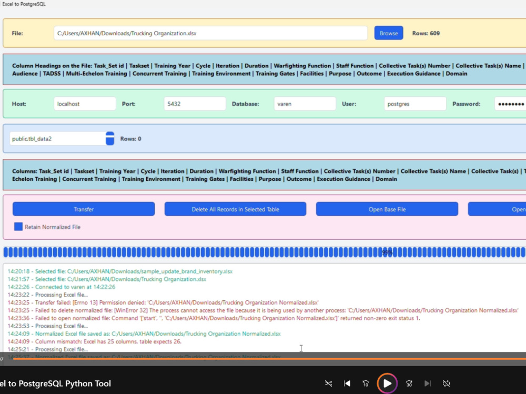
Task: Click the 14:23:53 'Processing Excel file...' log line
Action: coord(48,326)
